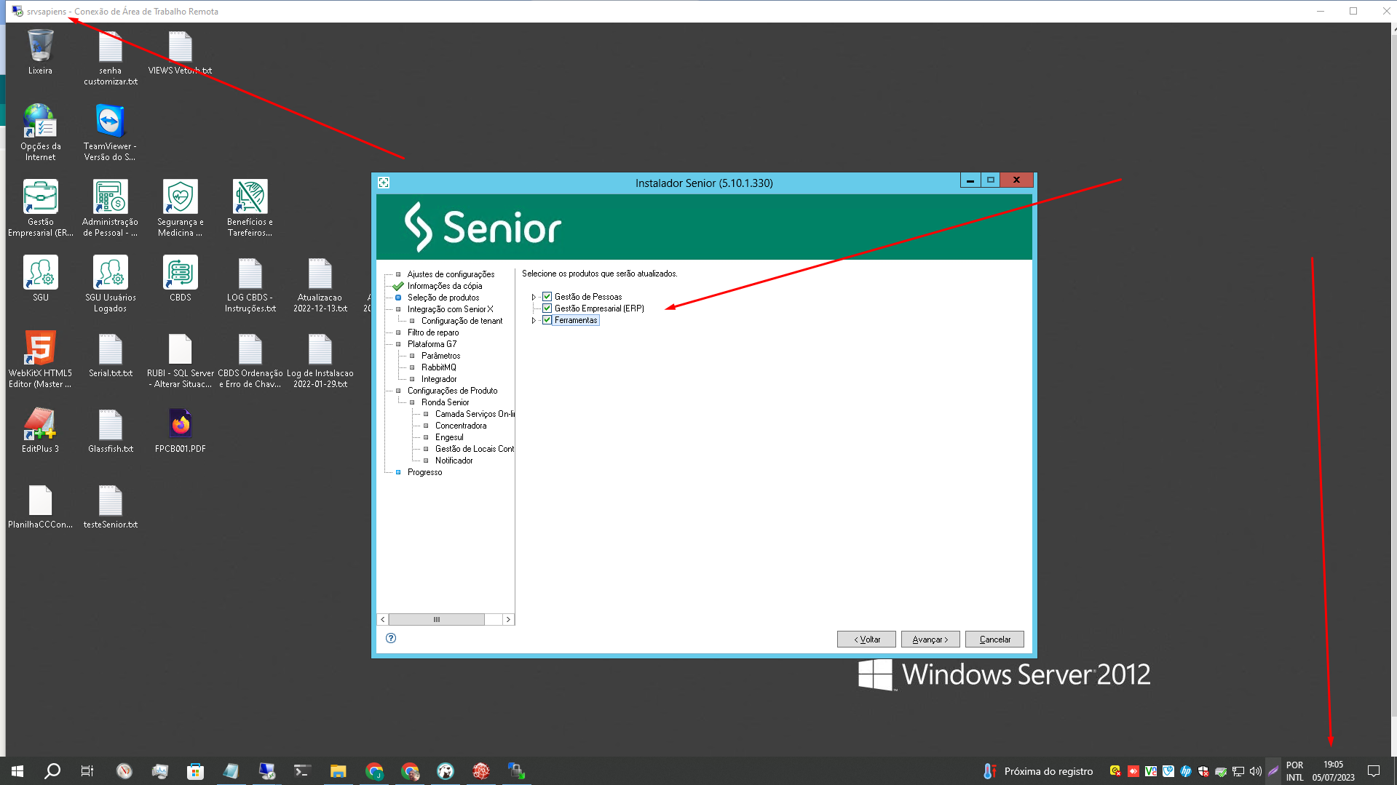This screenshot has height=785, width=1397.
Task: Select Filtro de reparo step
Action: [433, 332]
